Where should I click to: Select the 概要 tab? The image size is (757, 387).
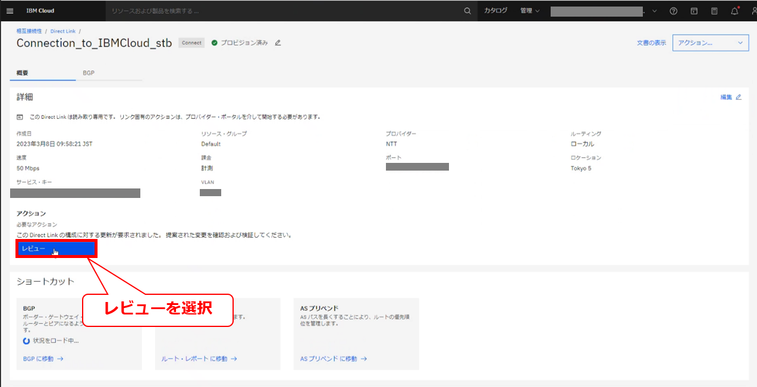coord(23,73)
